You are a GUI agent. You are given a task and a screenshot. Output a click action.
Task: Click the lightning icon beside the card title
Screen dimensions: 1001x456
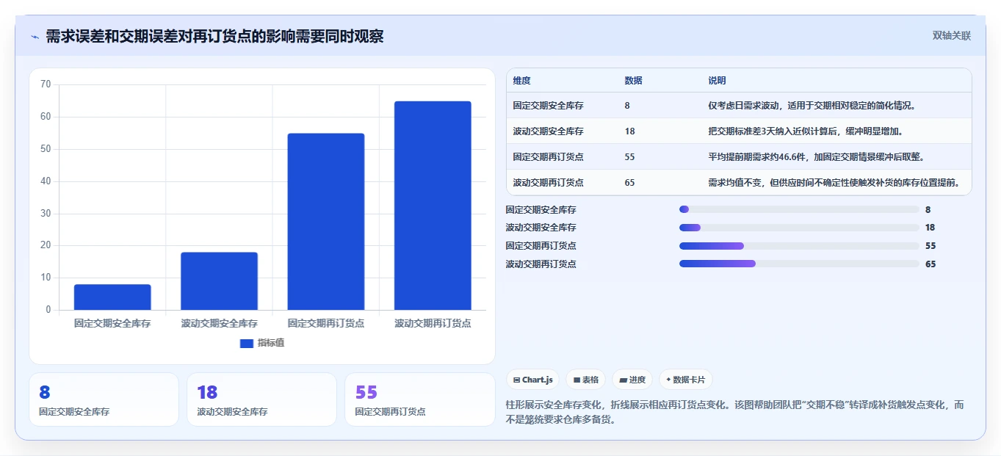35,37
